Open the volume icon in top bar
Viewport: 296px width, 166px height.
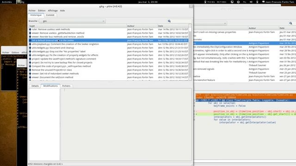(251, 2)
